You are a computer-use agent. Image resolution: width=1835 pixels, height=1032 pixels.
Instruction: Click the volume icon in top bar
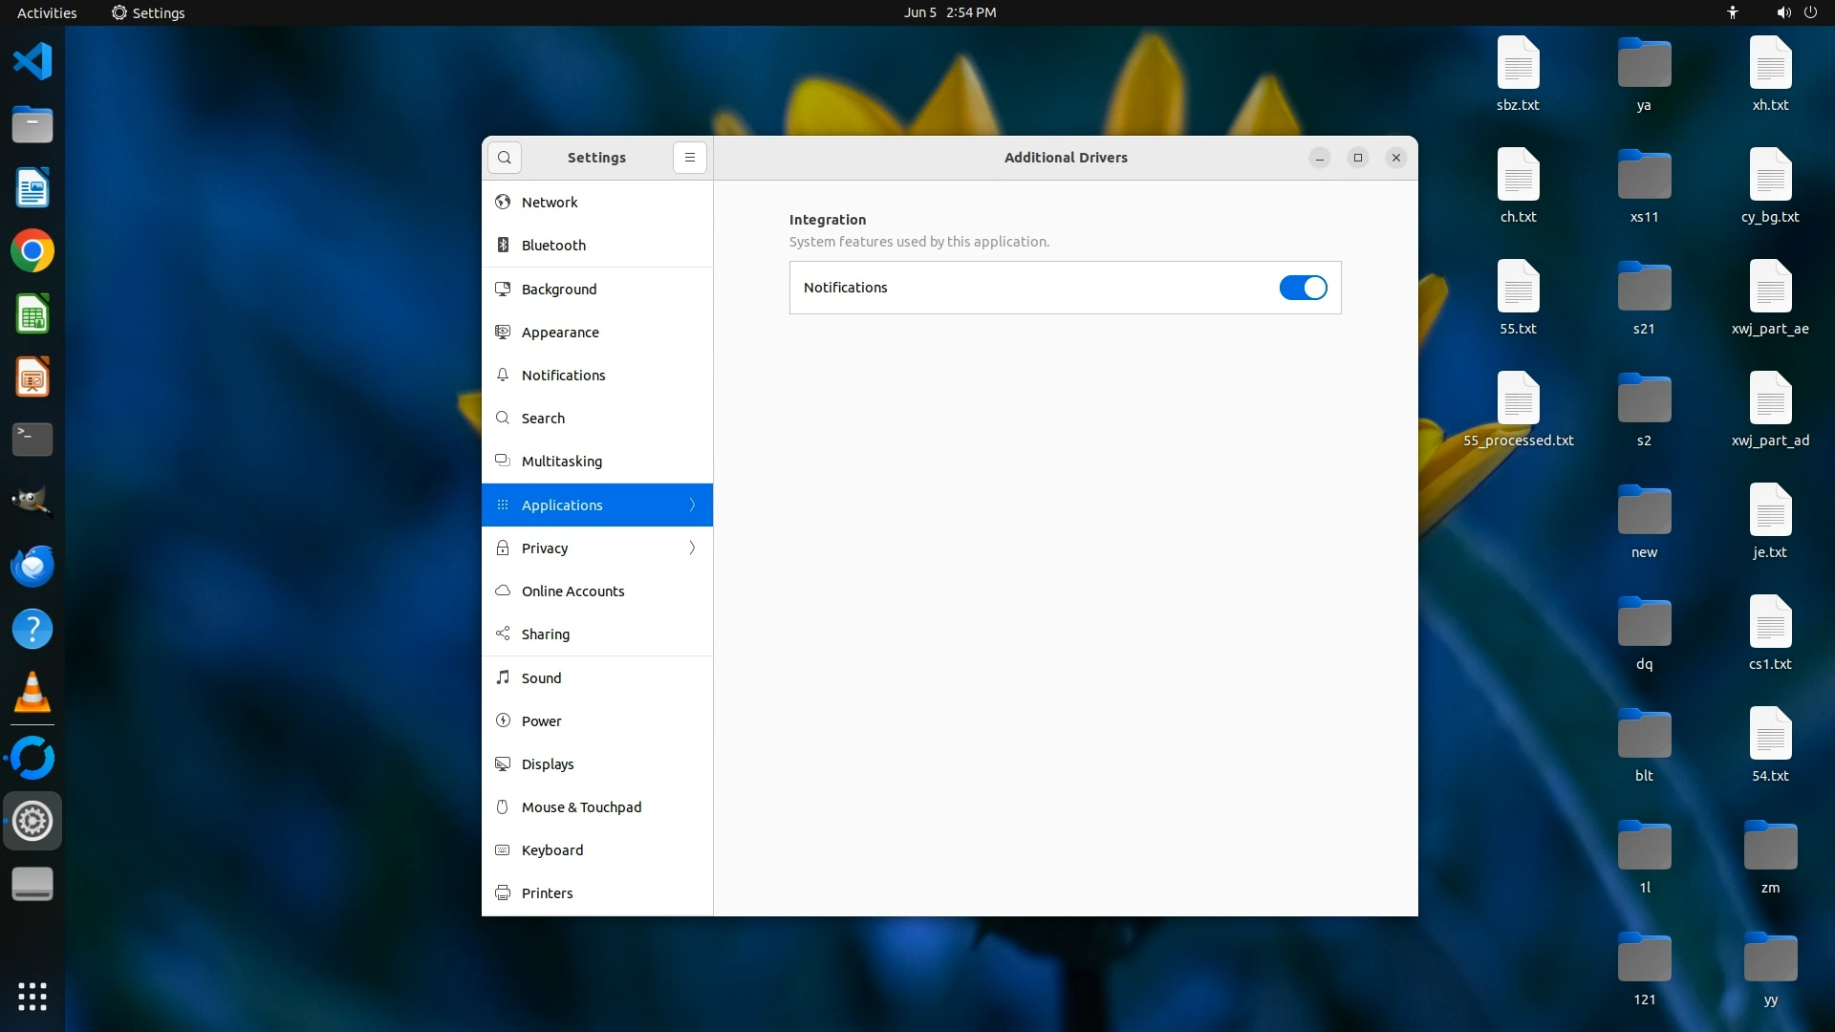(1783, 12)
